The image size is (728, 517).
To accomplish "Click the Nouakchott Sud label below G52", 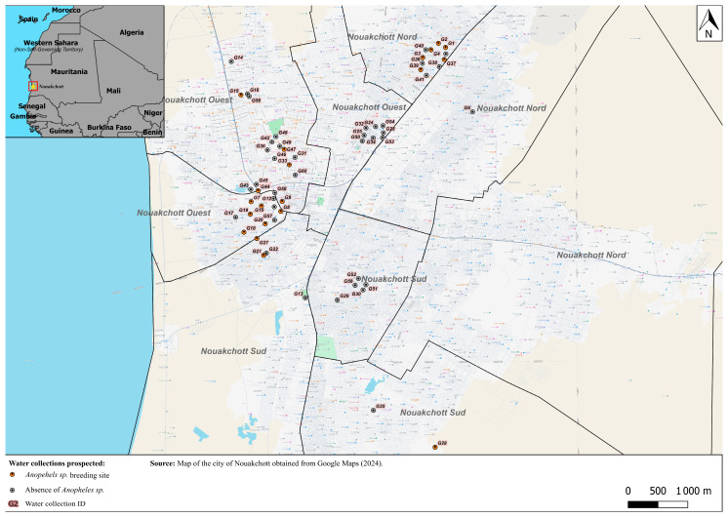I will coord(394,279).
